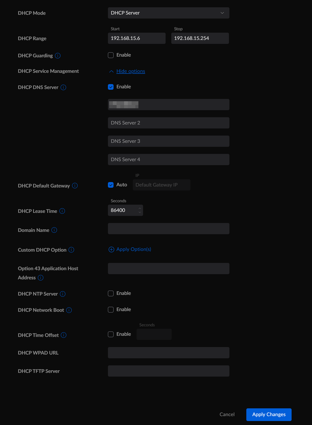Click the Domain Name info icon

click(x=54, y=230)
